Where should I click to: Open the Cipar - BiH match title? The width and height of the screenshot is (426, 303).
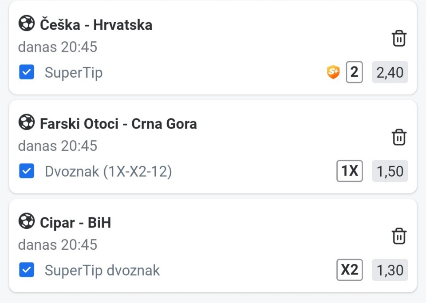click(75, 222)
